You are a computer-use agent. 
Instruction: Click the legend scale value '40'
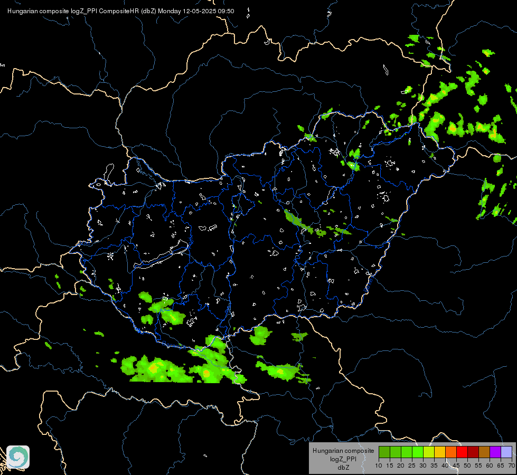445,466
